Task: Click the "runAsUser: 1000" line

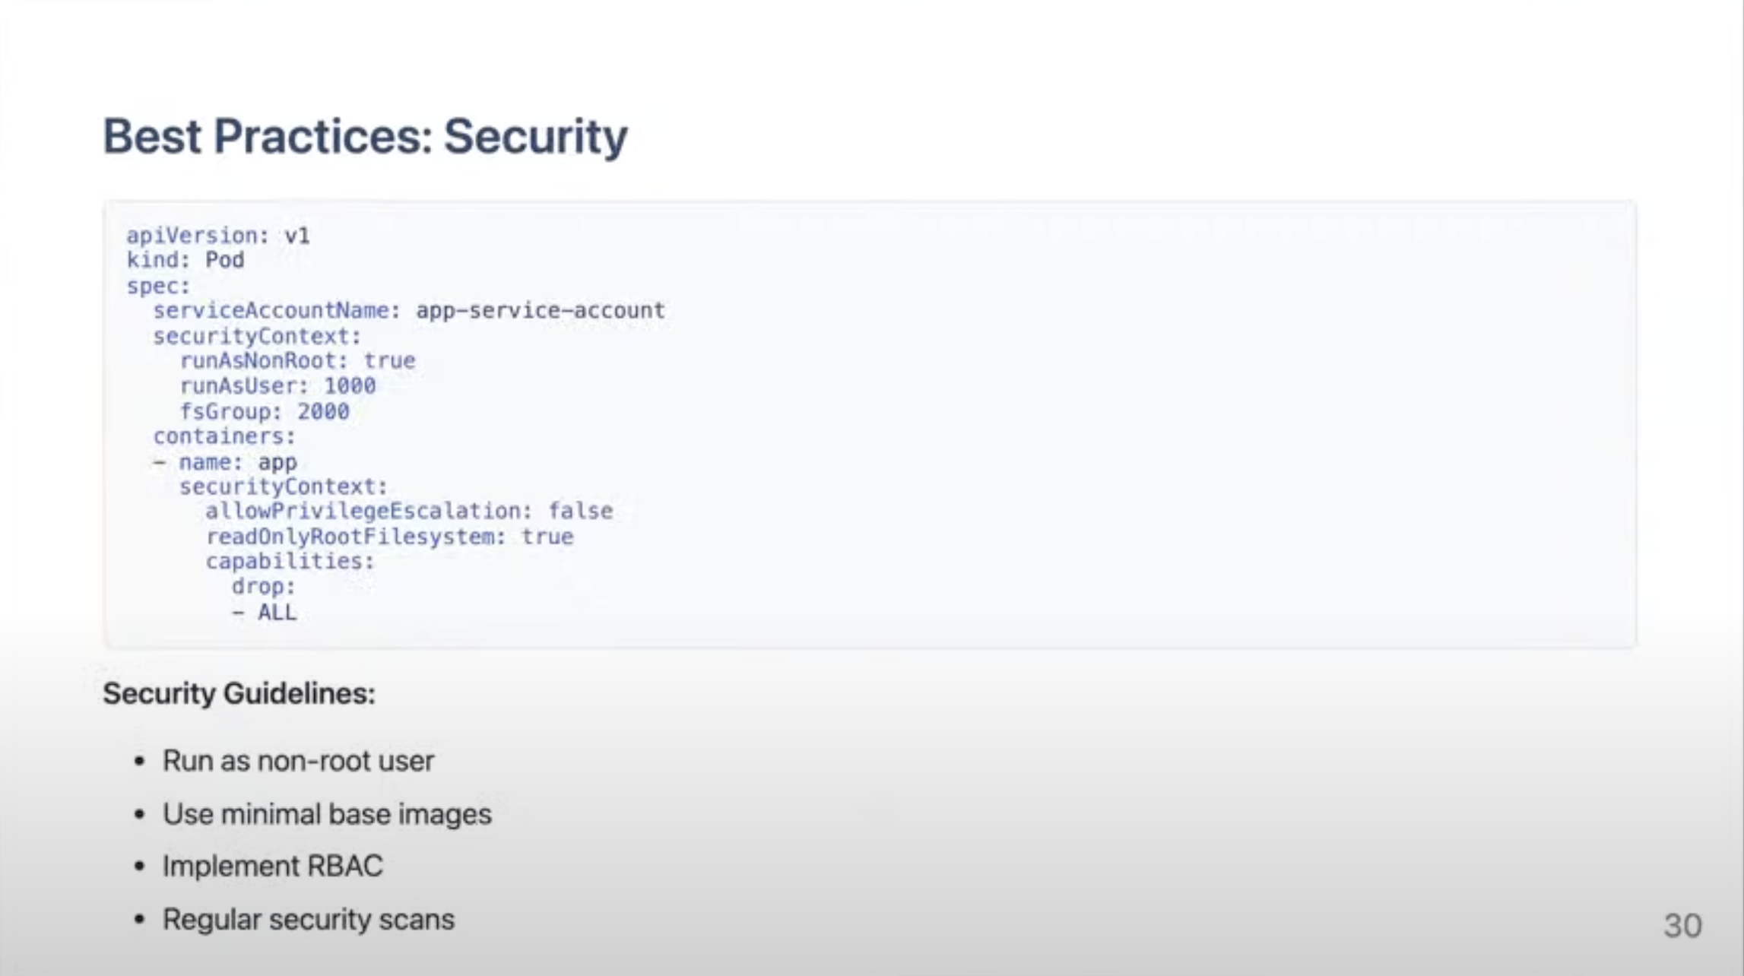Action: click(x=277, y=385)
